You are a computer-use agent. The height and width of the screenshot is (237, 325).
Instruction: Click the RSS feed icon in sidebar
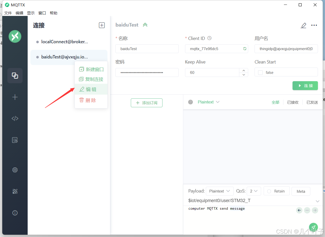click(15, 191)
